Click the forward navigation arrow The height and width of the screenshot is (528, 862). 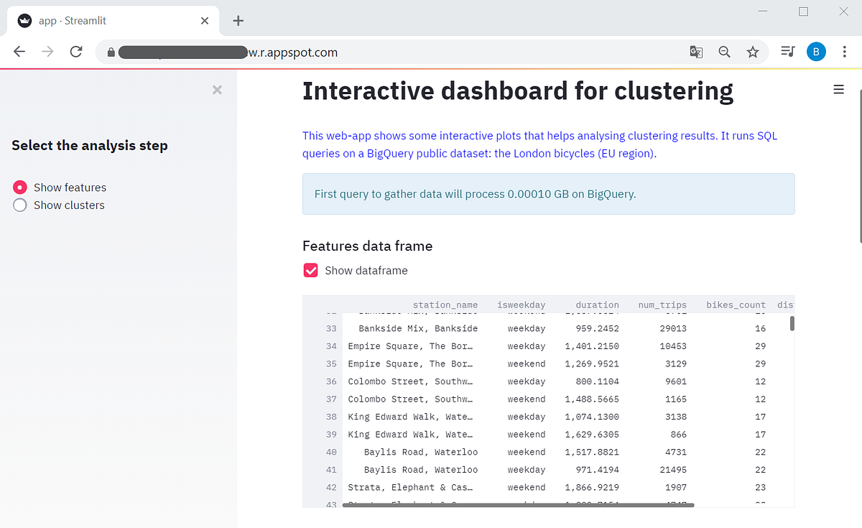(x=47, y=52)
